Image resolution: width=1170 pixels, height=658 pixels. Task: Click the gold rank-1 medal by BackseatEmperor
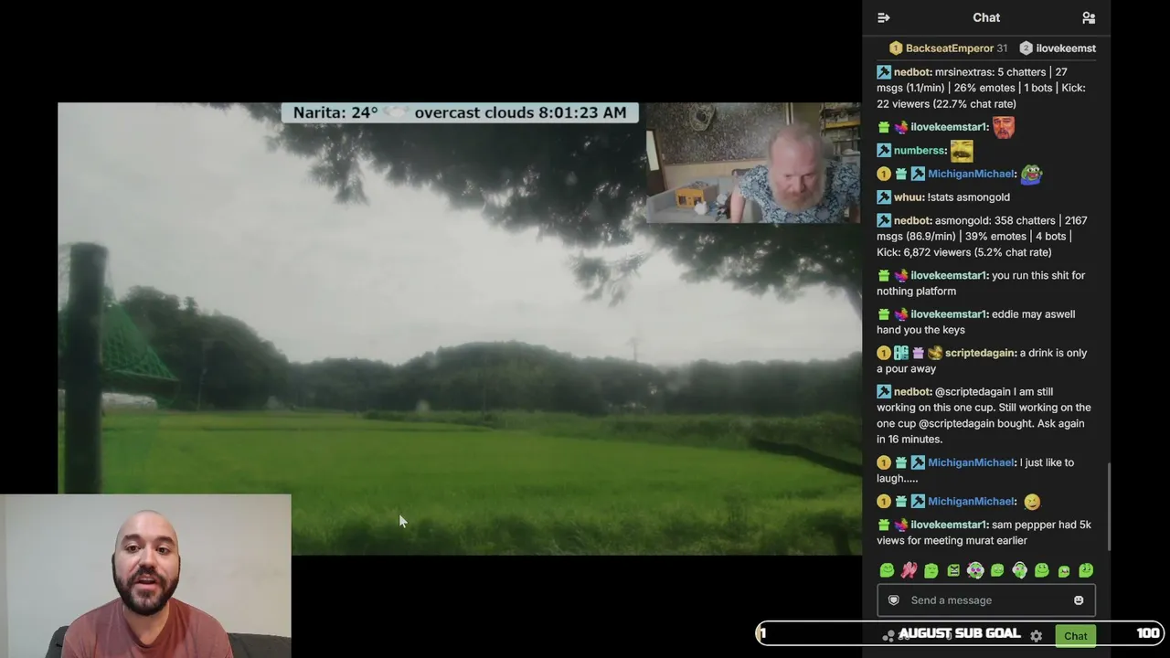(896, 48)
